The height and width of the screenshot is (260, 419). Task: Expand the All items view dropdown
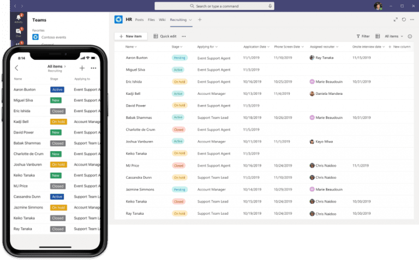click(394, 36)
